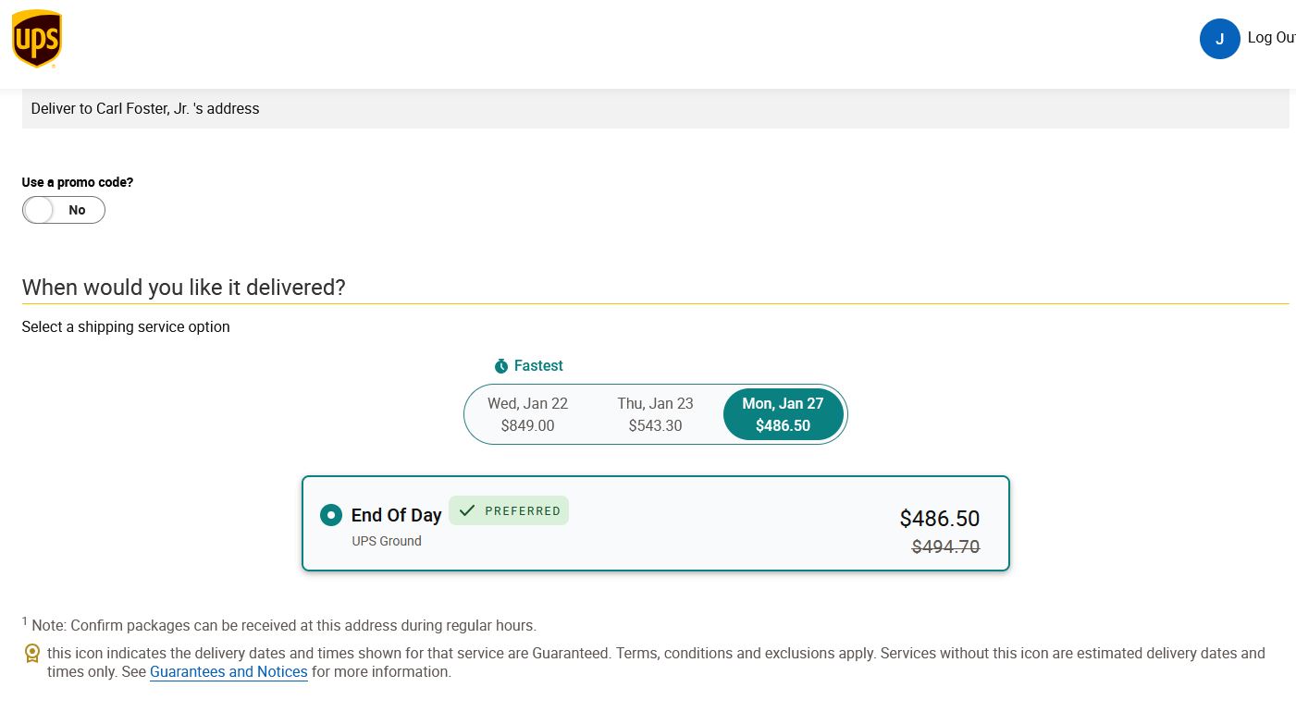This screenshot has height=724, width=1296.
Task: Open the Guarantees and Notices link
Action: (228, 672)
